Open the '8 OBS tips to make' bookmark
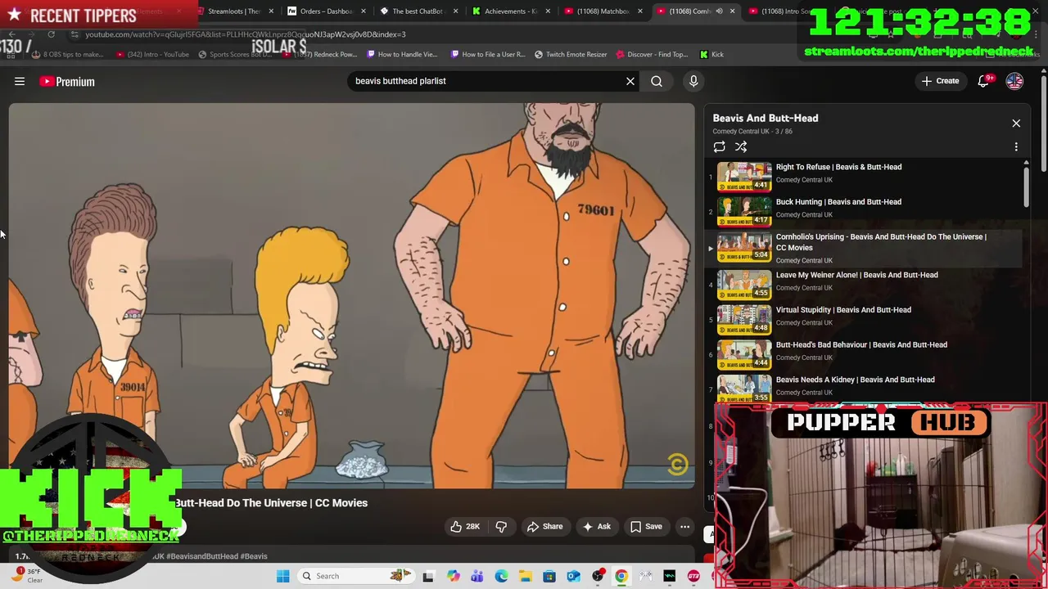The image size is (1048, 589). tap(67, 55)
